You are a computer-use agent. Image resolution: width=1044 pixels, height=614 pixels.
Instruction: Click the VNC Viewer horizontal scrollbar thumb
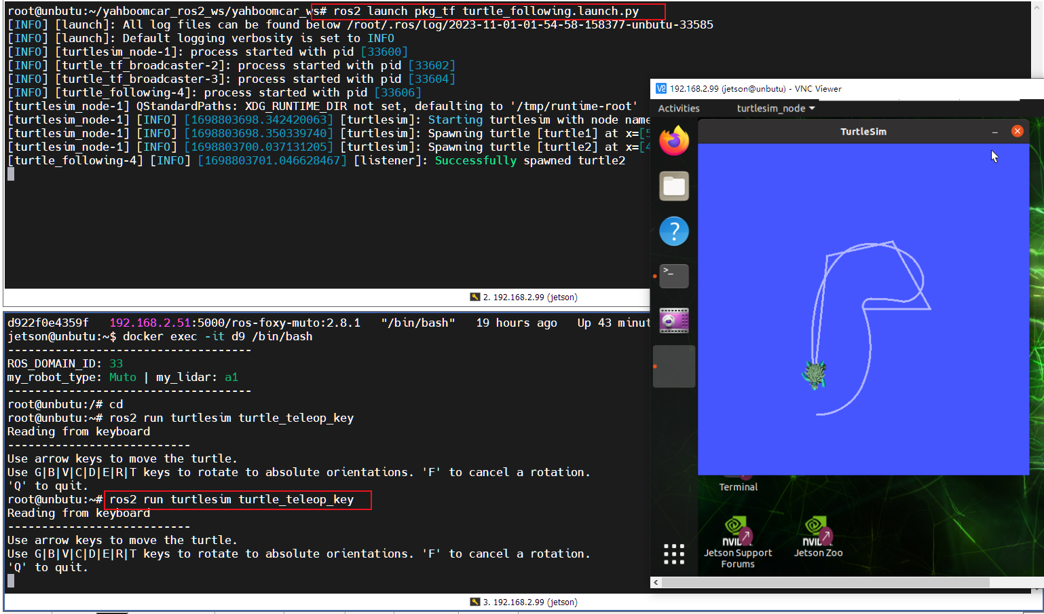[825, 583]
